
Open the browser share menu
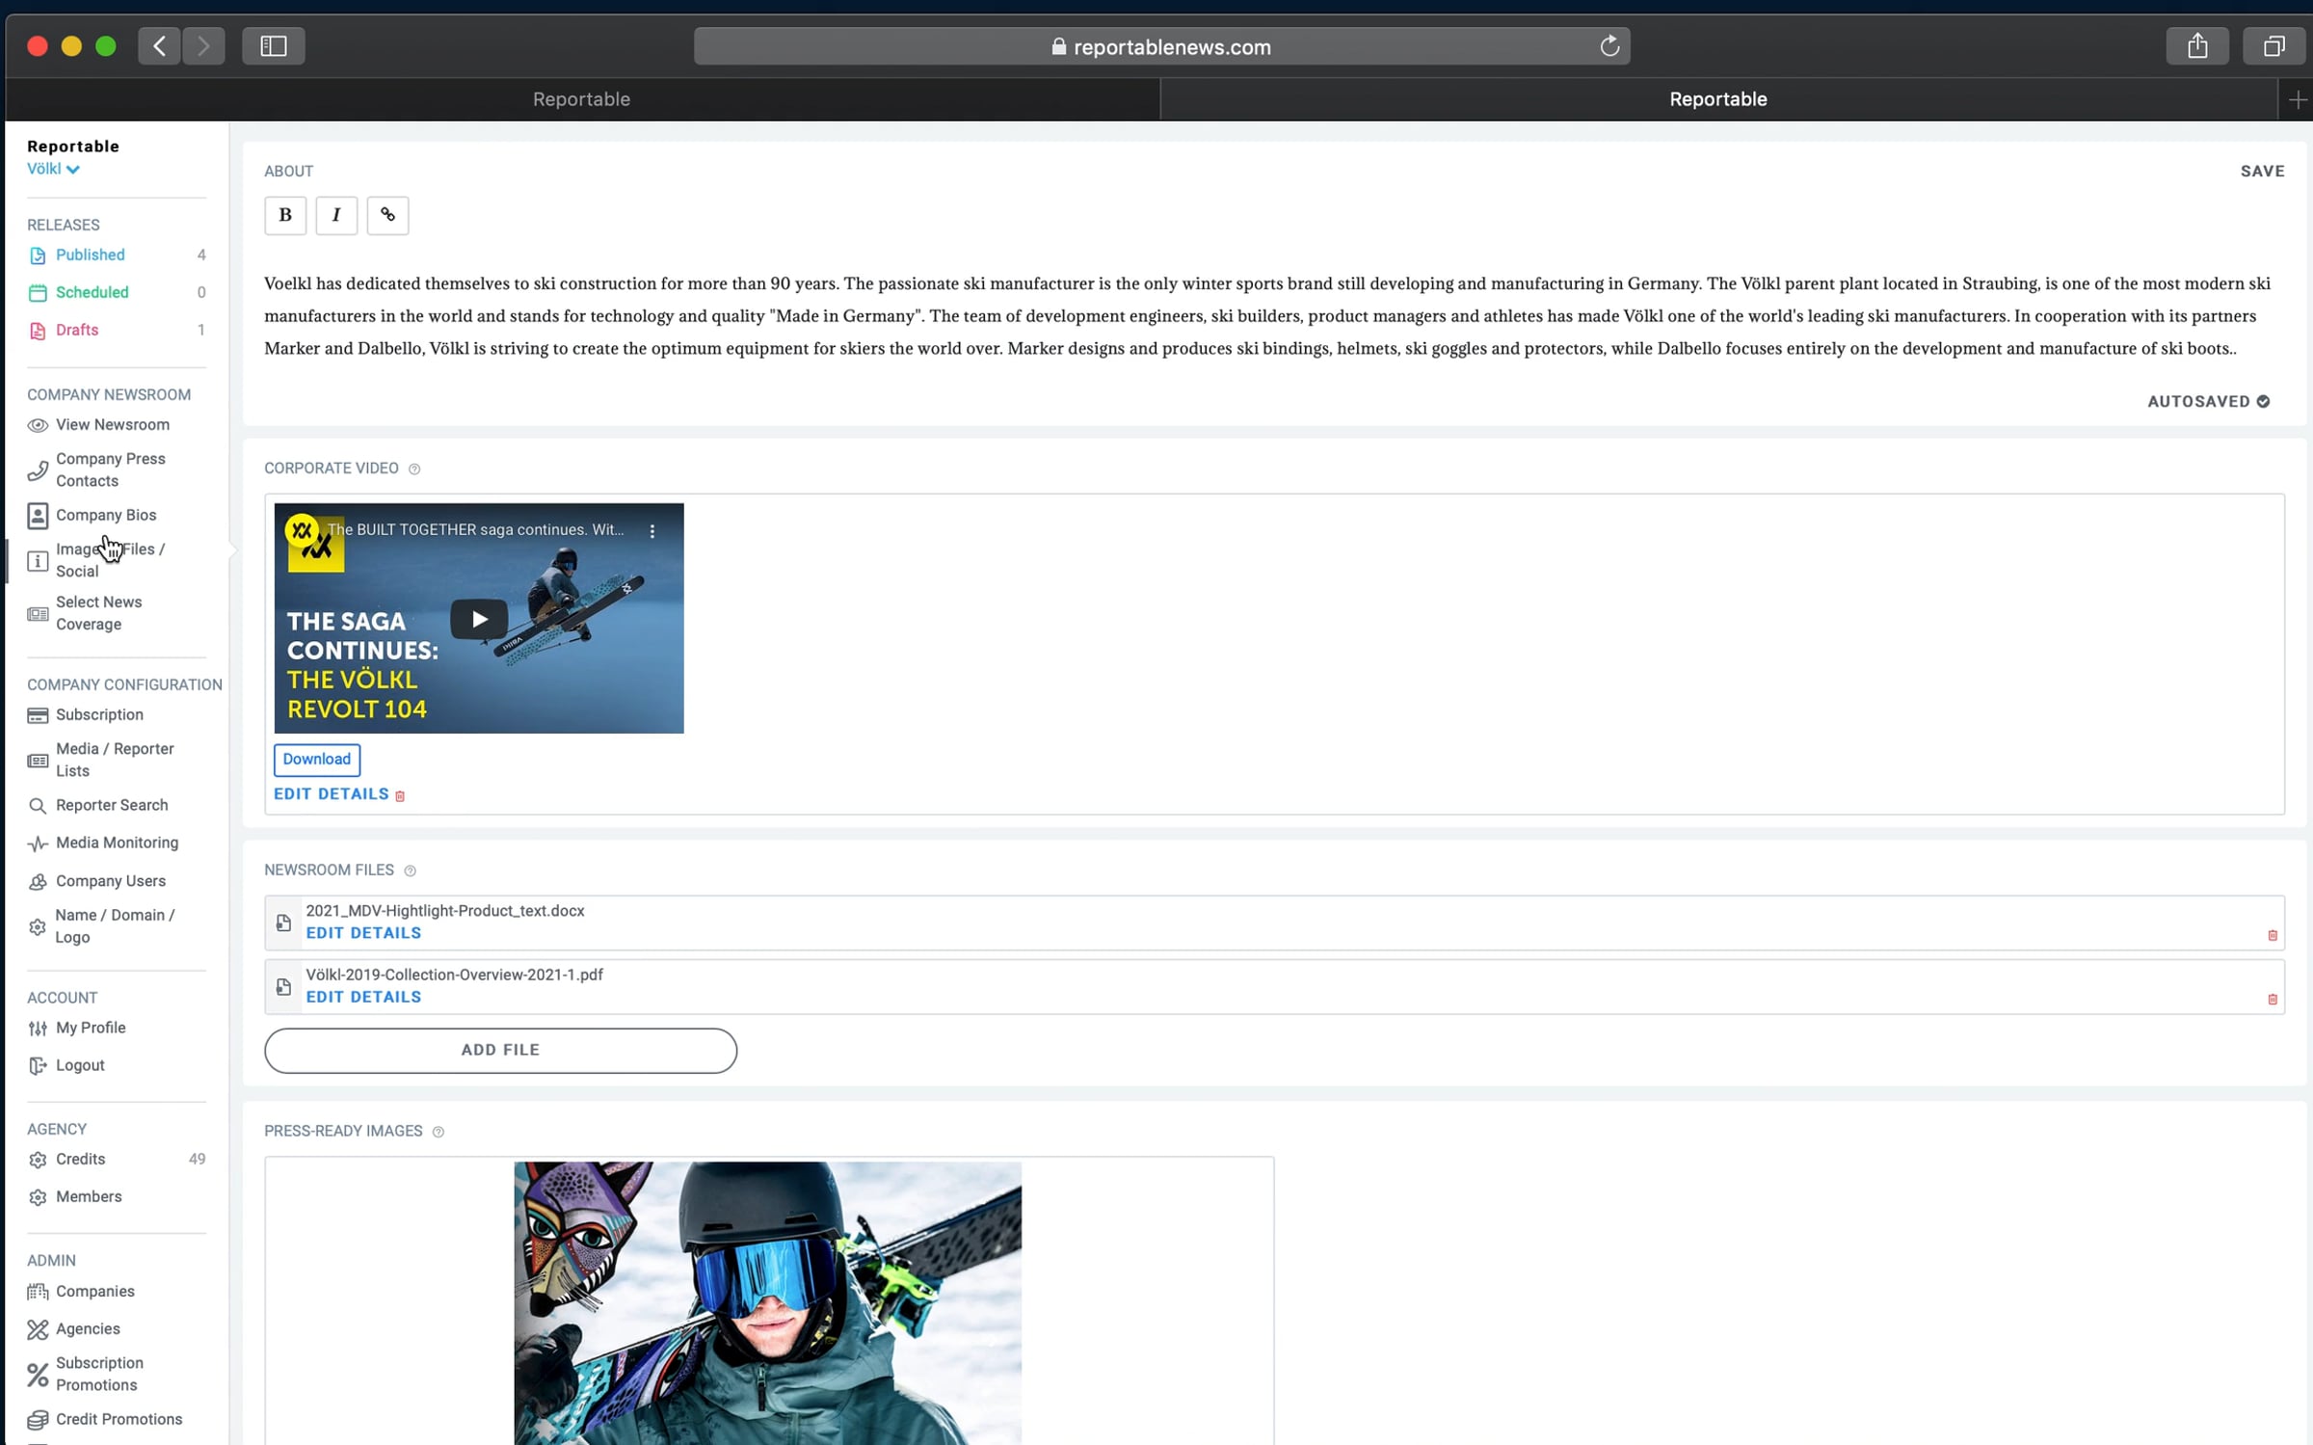coord(2197,46)
